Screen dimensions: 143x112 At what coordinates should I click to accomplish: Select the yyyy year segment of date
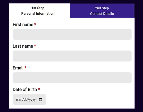[32, 100]
